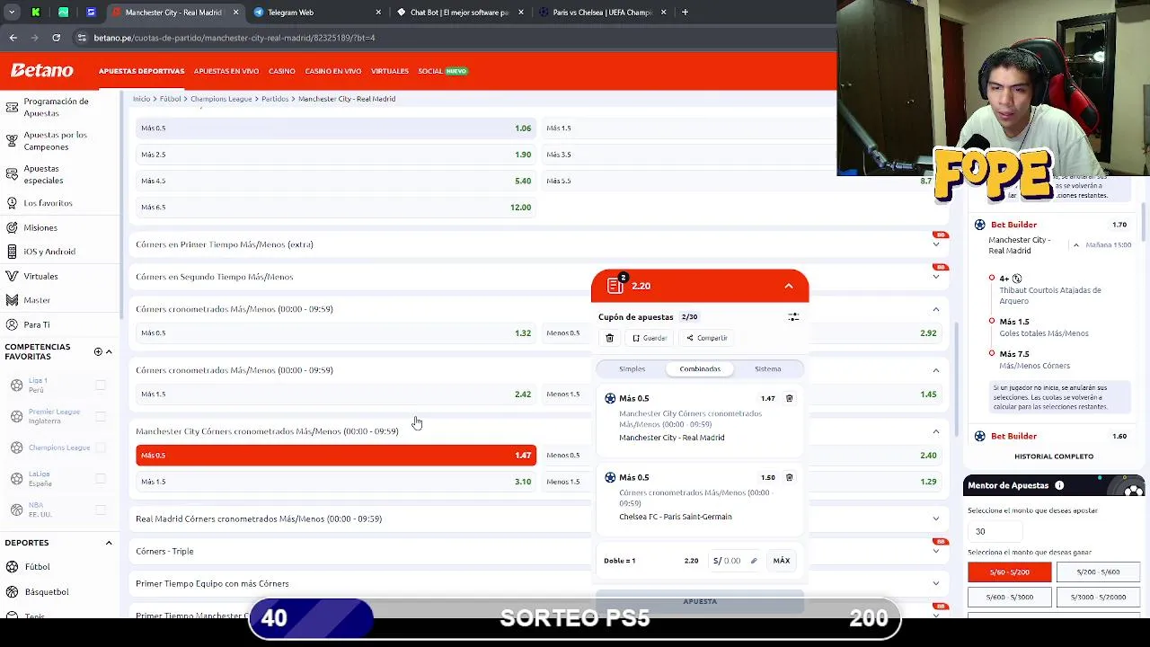Collapse the Deportes sidebar section

click(x=109, y=543)
